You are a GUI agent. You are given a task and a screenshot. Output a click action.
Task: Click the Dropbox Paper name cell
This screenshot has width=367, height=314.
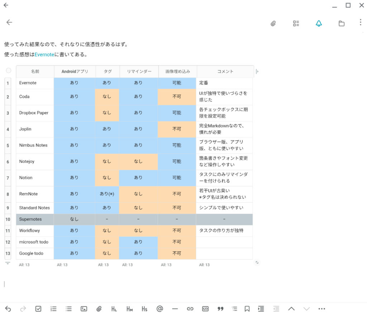(35, 113)
